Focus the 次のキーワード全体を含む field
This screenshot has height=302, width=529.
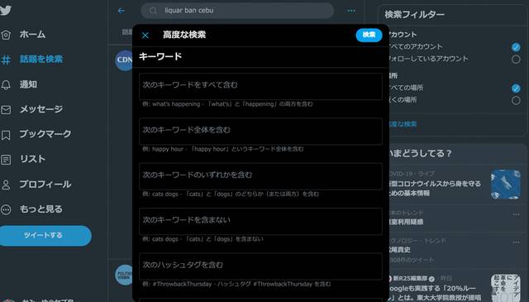tap(260, 132)
